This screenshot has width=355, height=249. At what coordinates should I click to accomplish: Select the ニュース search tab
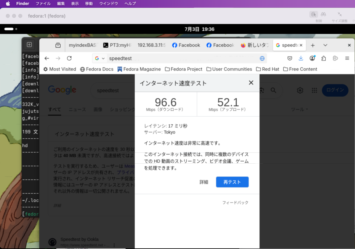pyautogui.click(x=77, y=109)
